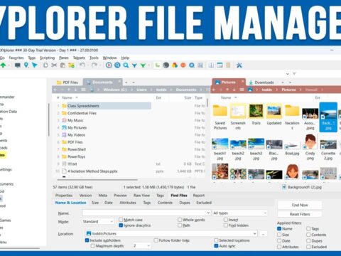Click the Users breadcrumb segment

[141, 90]
